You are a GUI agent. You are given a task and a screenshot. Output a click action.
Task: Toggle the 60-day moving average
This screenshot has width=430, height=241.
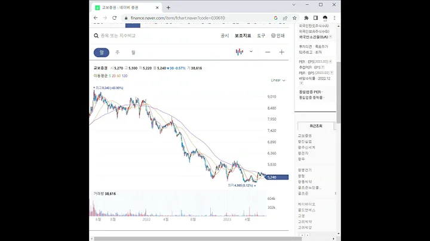coord(119,76)
